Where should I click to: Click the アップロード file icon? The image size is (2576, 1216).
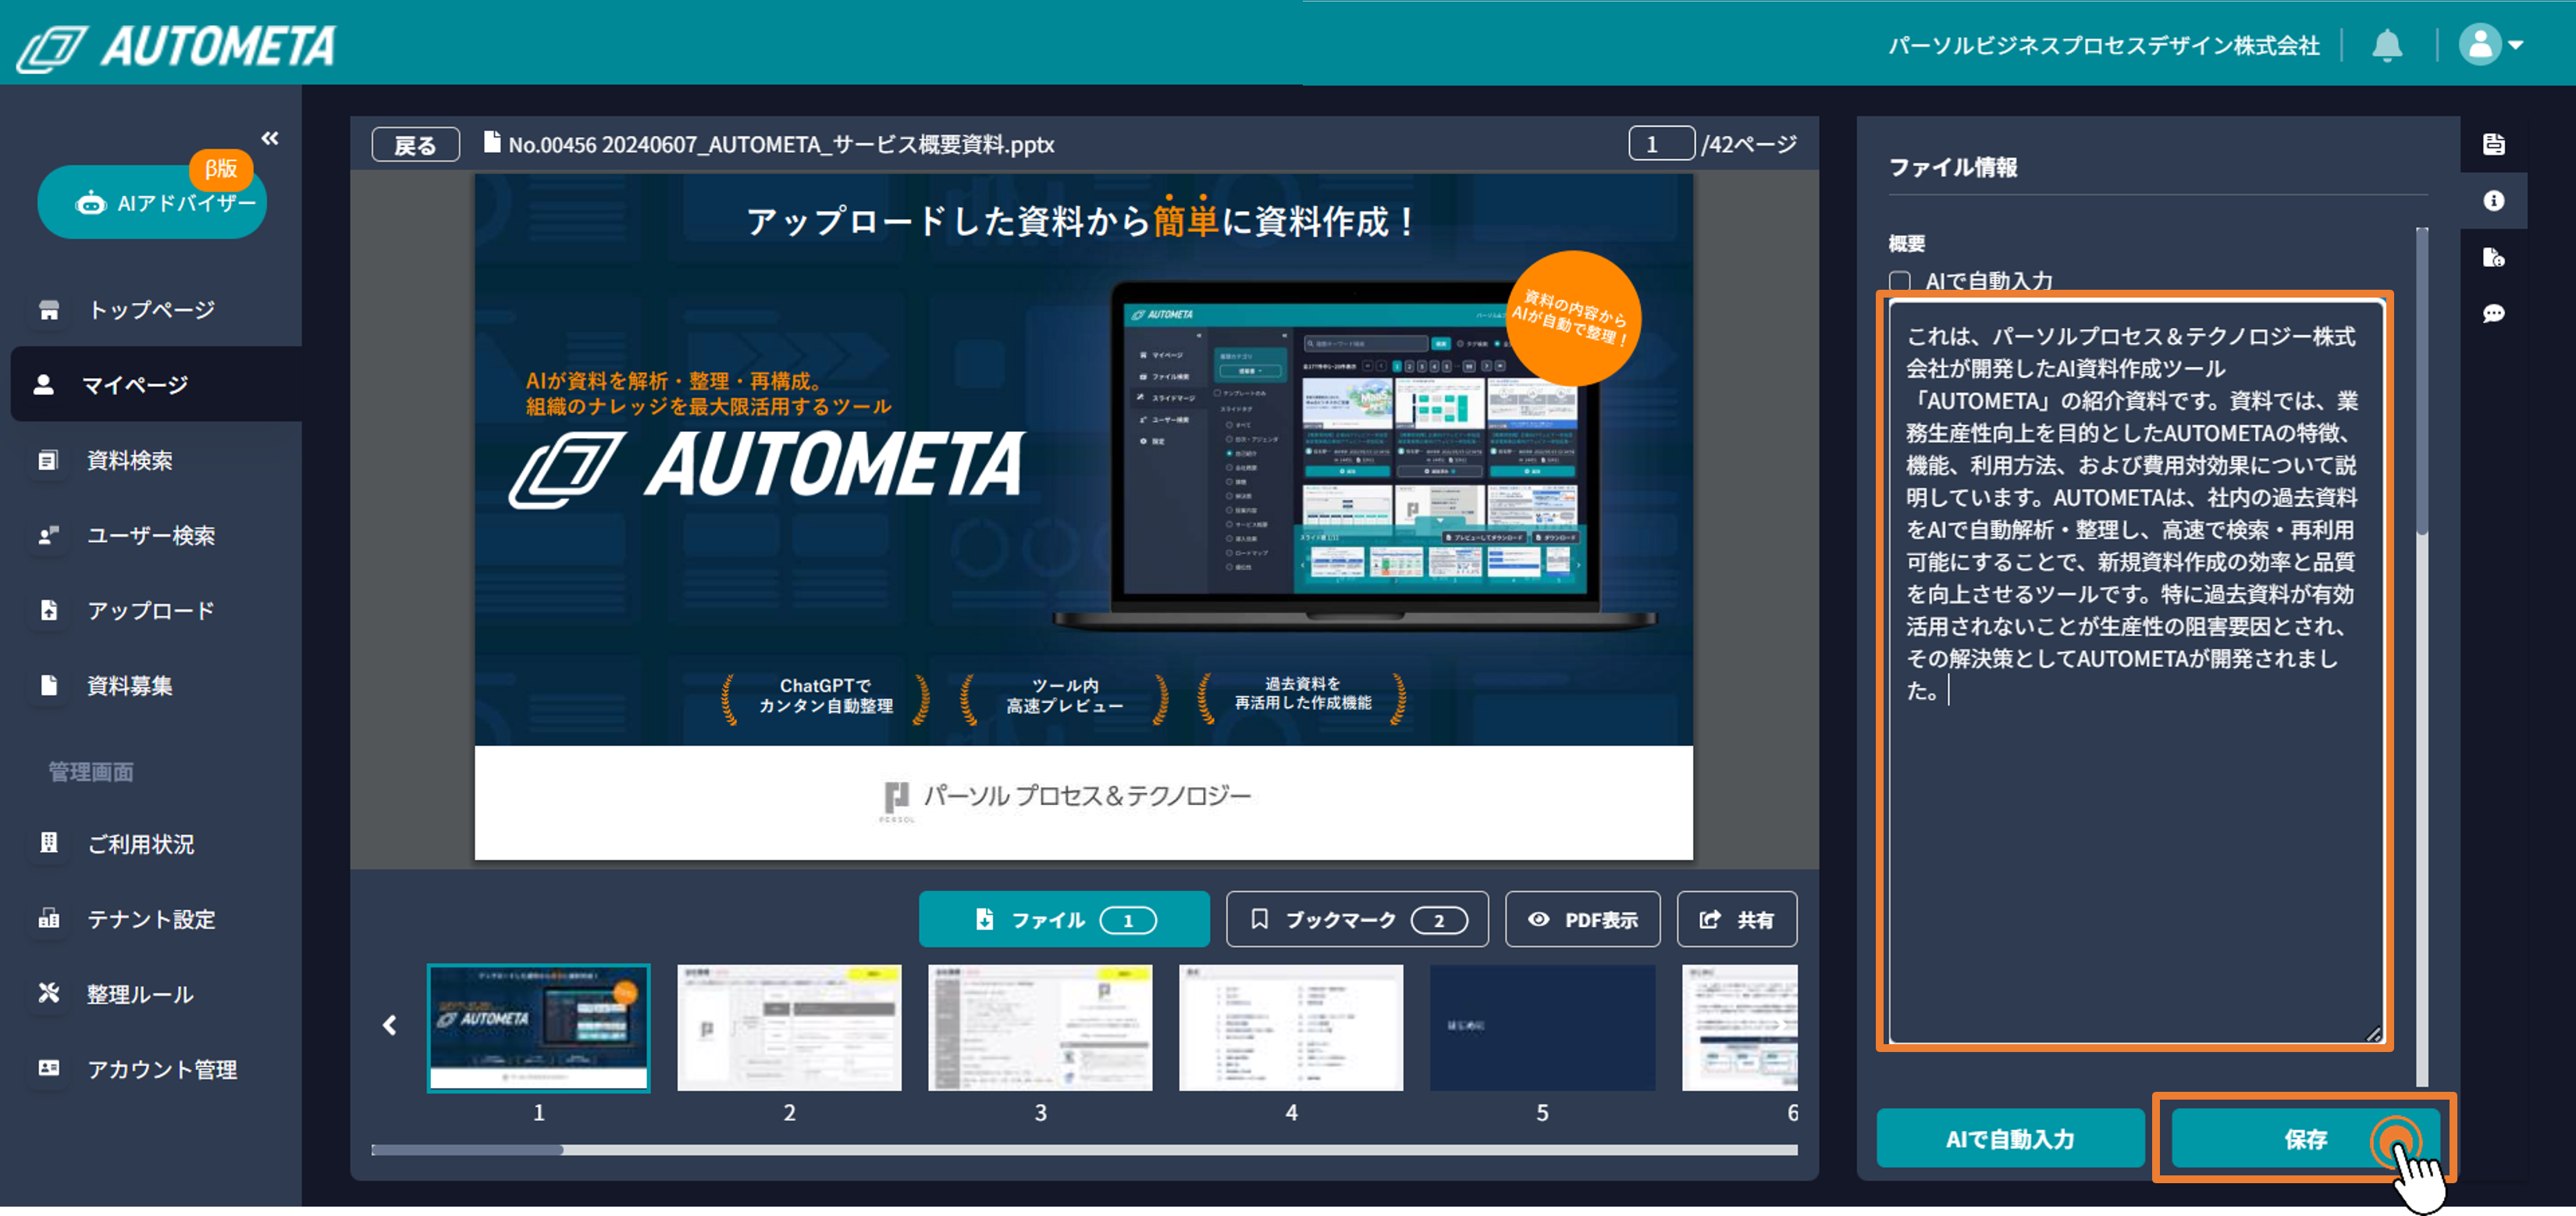(x=48, y=609)
